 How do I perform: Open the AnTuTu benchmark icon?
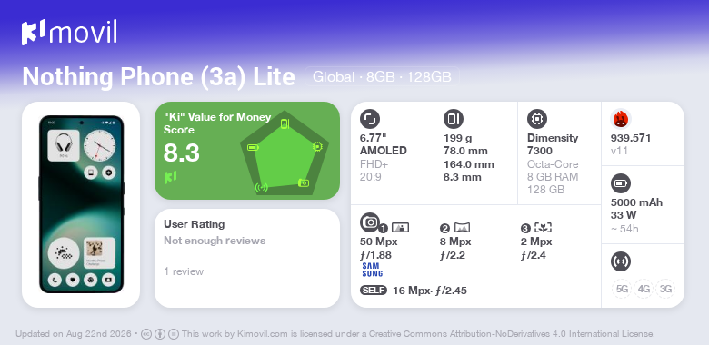coord(621,119)
